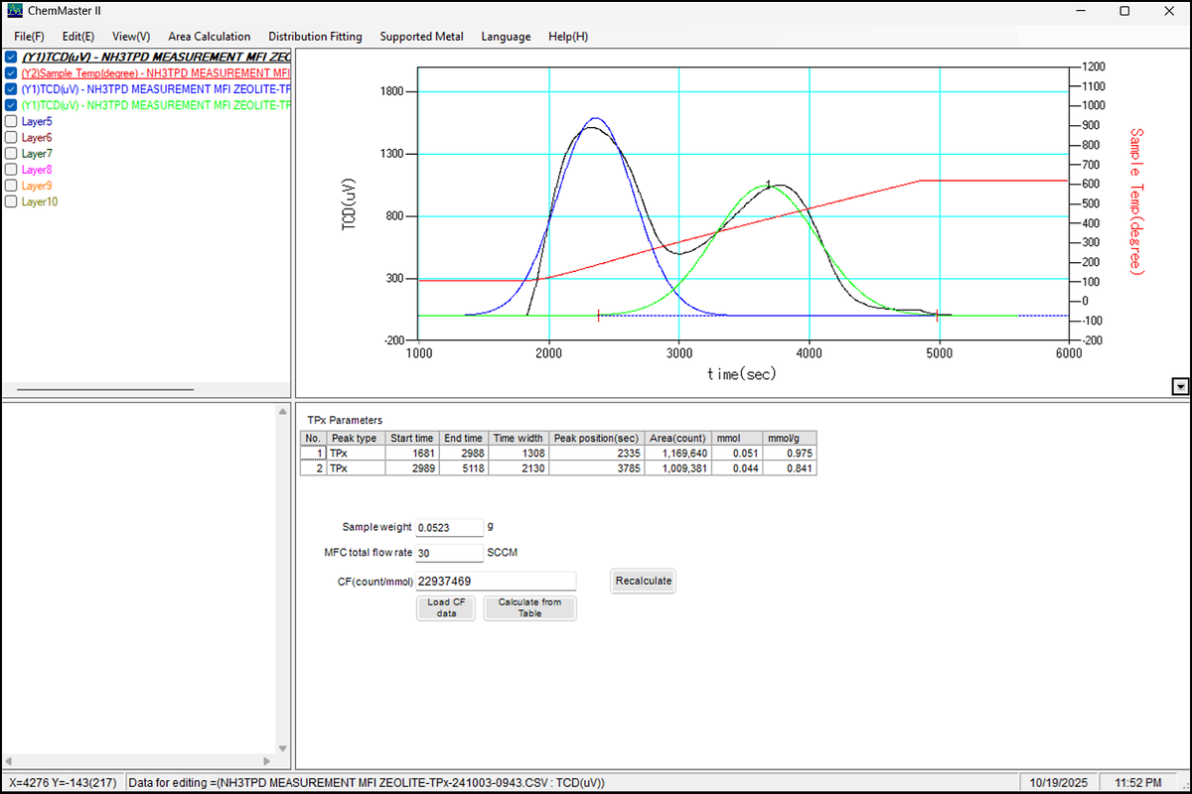Hide the green TCD fitted curve layer
1192x794 pixels.
pos(11,105)
